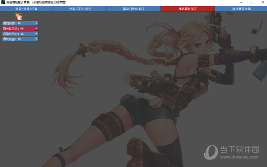Open the 装备/选择/打造 tab

click(26, 9)
